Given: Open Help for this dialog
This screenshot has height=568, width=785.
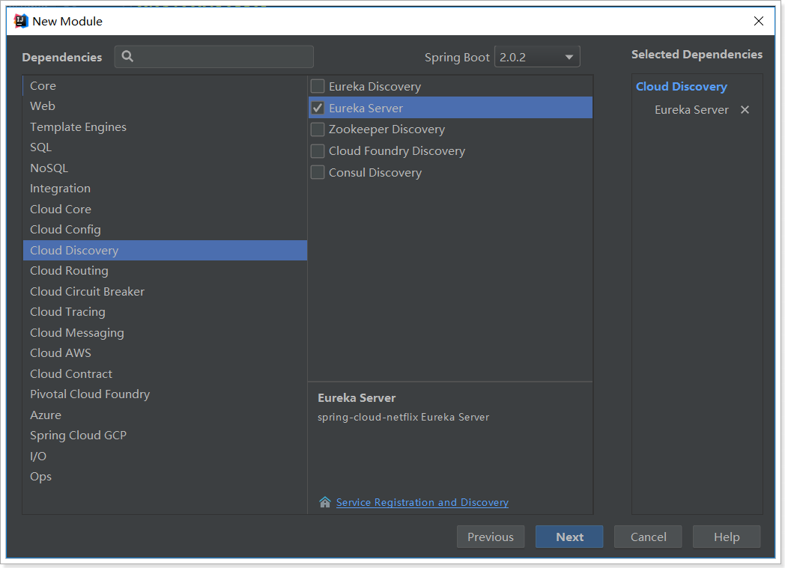Looking at the screenshot, I should [x=727, y=537].
